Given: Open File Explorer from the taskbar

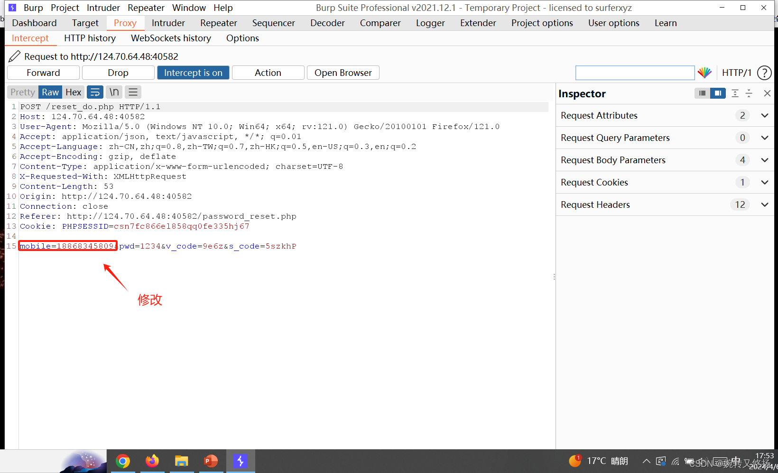Looking at the screenshot, I should pos(182,461).
